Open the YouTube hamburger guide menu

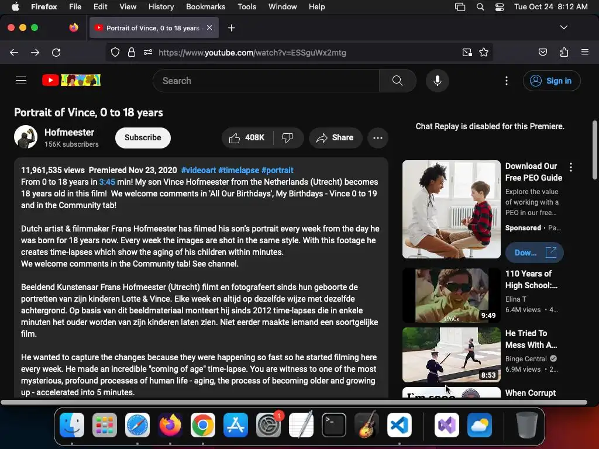pos(21,81)
